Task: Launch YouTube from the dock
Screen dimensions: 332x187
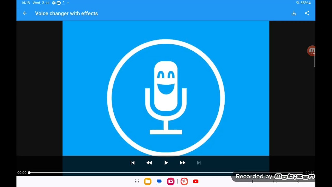Action: coord(196,182)
